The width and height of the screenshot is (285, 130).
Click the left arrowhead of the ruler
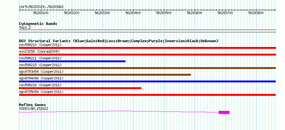20,10
